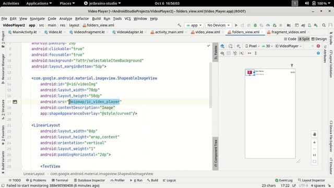The image size is (334, 188).
Task: Open the Applications menu in the top bar
Action: (x=39, y=3)
